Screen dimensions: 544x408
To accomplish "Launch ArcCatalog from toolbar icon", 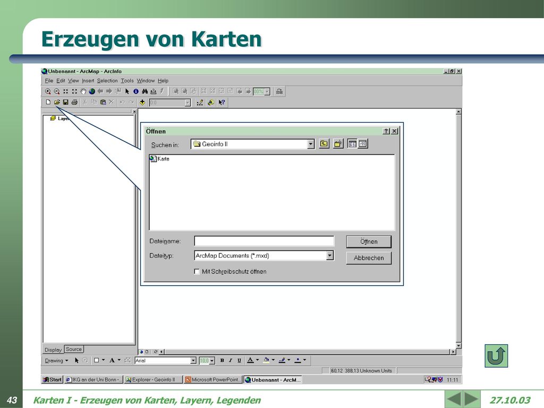I will click(x=210, y=103).
